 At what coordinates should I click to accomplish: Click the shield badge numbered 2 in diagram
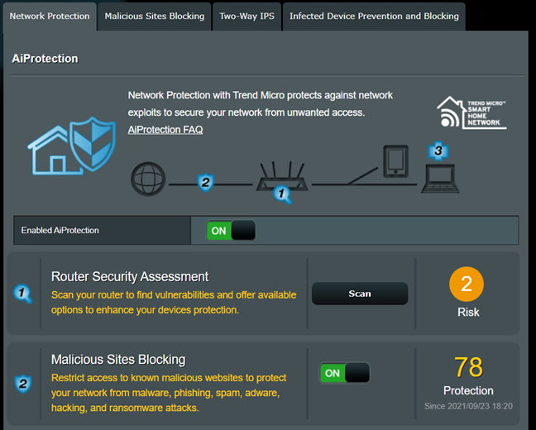(205, 183)
